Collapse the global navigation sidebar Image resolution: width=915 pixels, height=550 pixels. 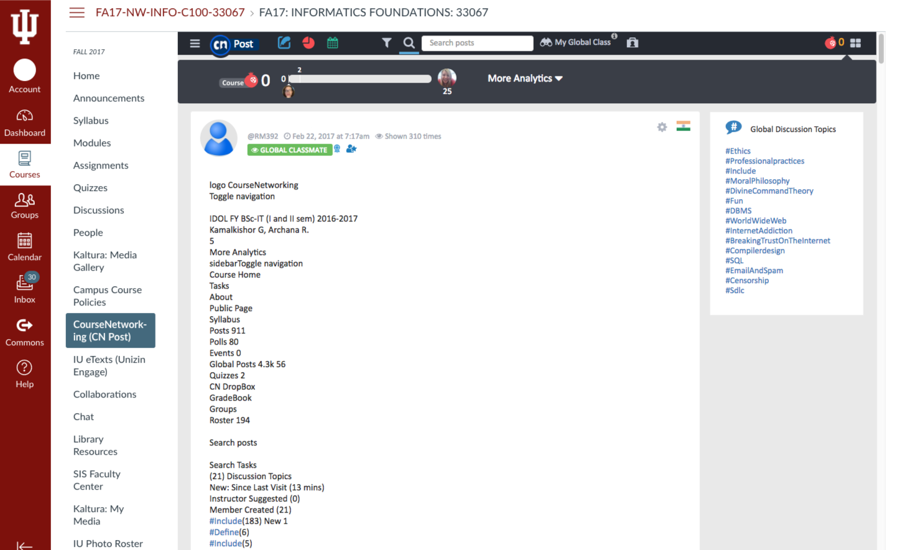pos(25,545)
